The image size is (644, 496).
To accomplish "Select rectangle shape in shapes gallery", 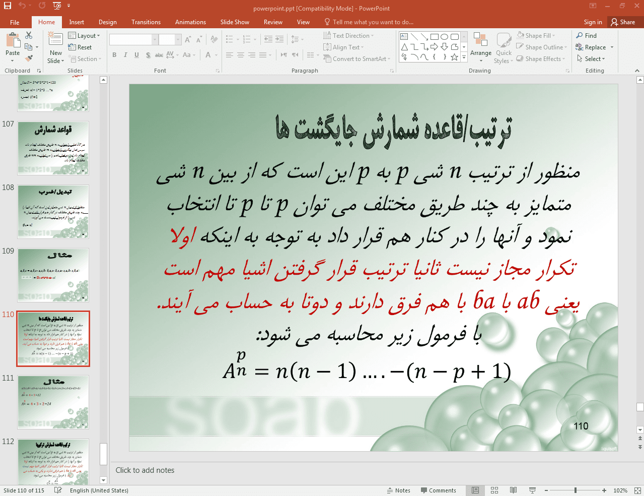I will coord(434,37).
